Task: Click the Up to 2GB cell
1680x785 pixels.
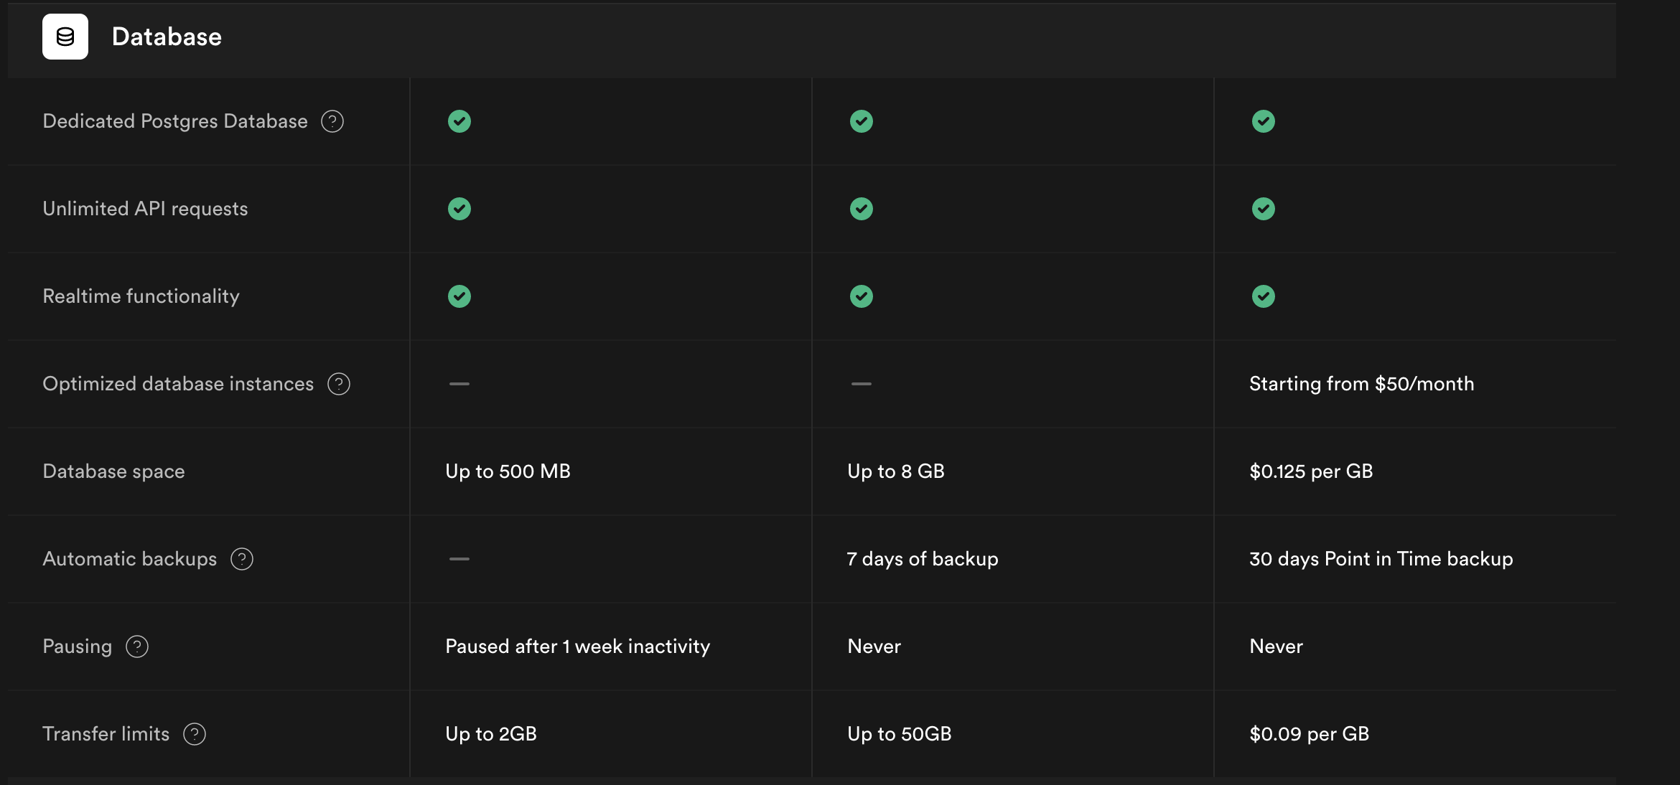Action: point(491,734)
